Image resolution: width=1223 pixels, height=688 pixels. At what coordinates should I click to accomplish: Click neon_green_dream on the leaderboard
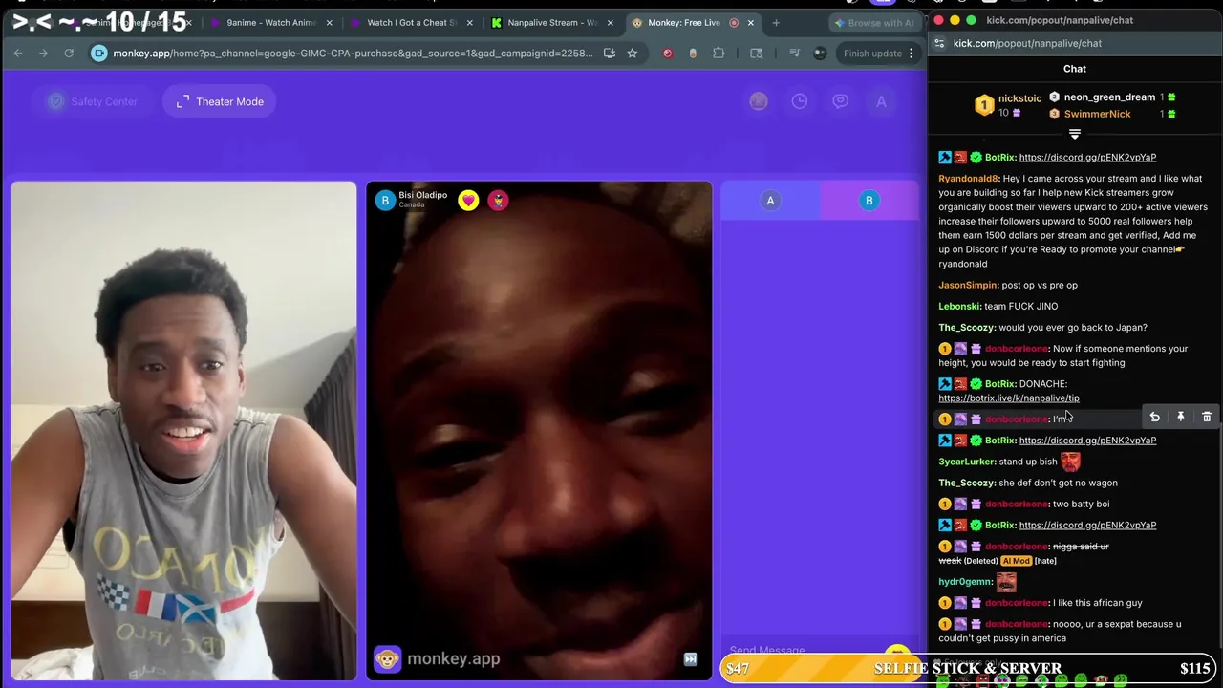pyautogui.click(x=1109, y=97)
